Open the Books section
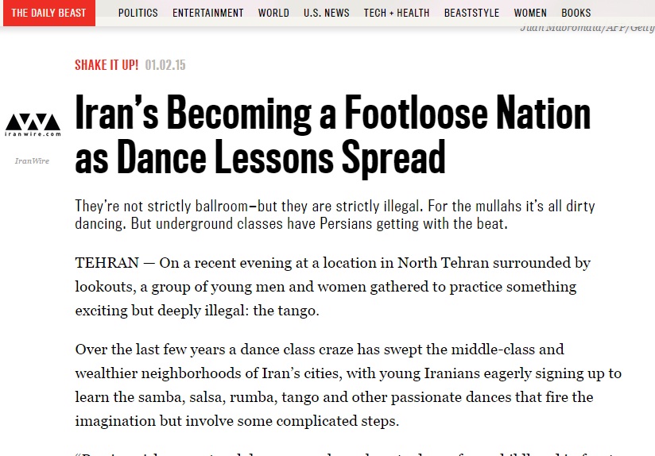The height and width of the screenshot is (456, 655). pos(576,13)
